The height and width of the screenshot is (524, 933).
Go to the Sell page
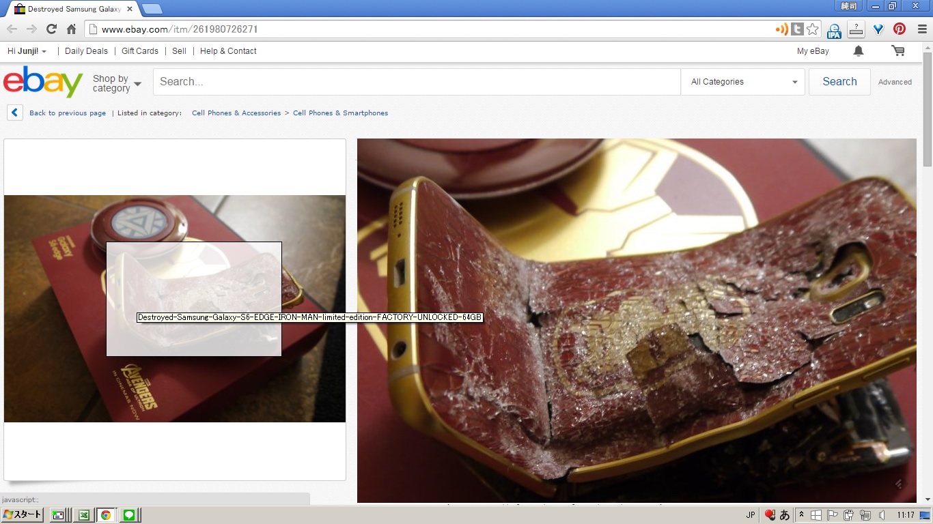click(179, 51)
